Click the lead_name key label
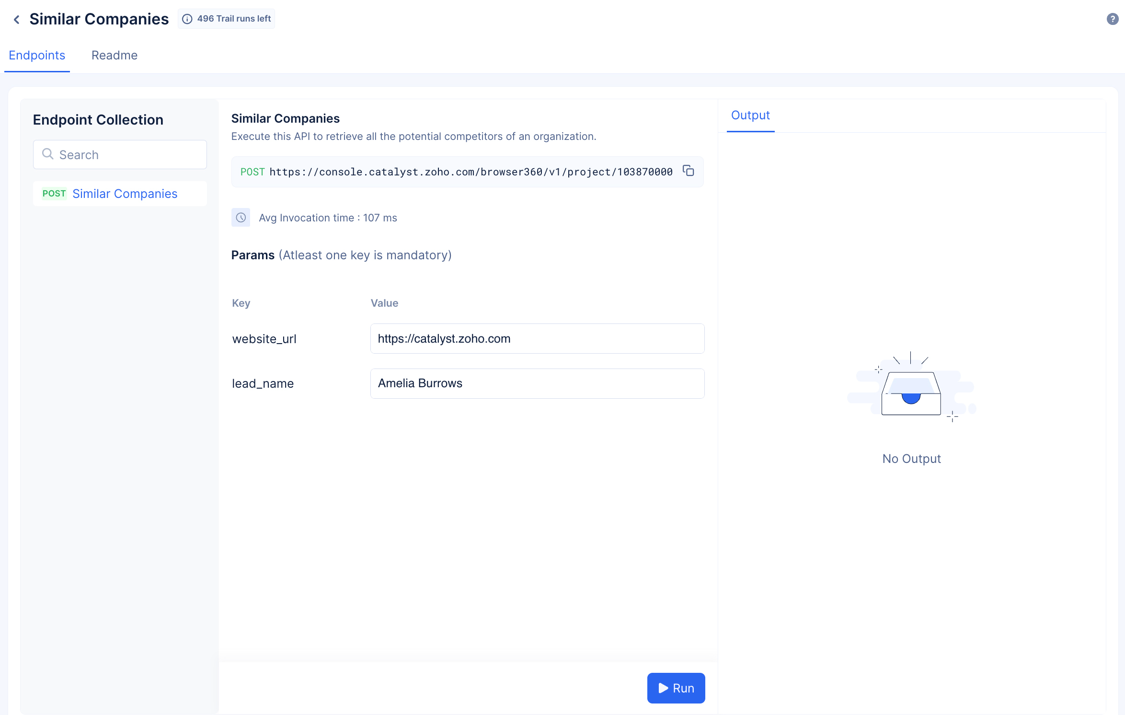 point(263,383)
